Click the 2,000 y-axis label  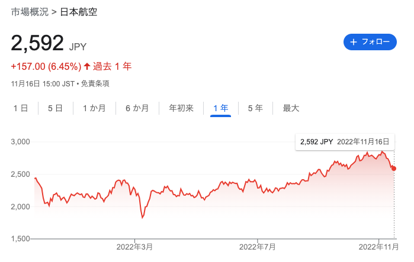click(20, 206)
